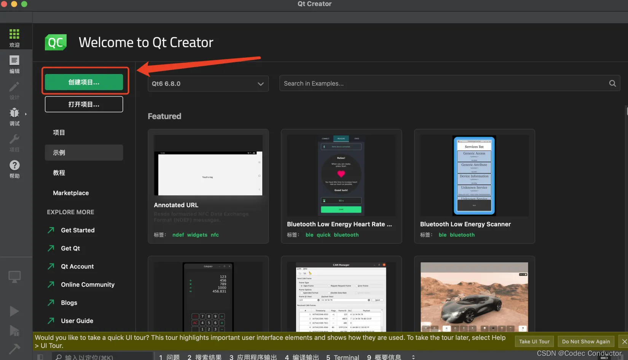628x360 pixels.
Task: Switch to 调试 (Debug) mode
Action: [x=14, y=117]
